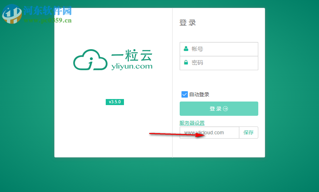This screenshot has width=319, height=192.
Task: Click the yliyun.com text under logo
Action: pos(132,66)
